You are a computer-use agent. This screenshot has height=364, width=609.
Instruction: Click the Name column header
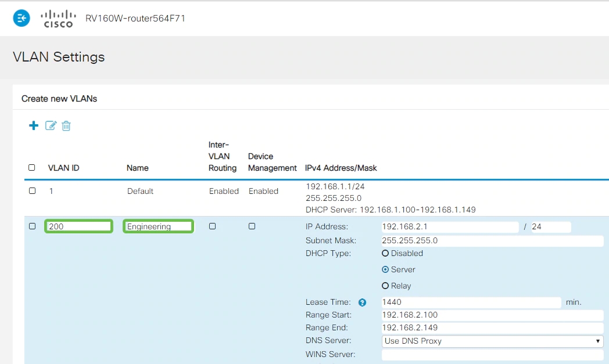click(138, 168)
